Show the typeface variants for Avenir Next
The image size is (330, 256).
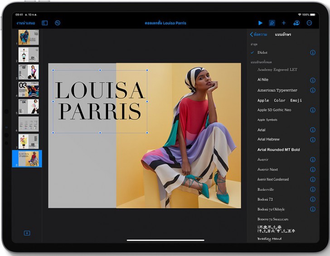click(x=312, y=169)
